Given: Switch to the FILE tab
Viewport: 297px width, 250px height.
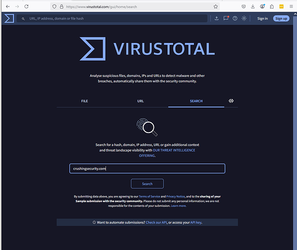Looking at the screenshot, I should coord(84,101).
